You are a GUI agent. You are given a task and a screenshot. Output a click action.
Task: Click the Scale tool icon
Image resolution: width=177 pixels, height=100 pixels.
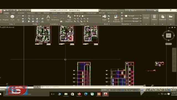coord(33,21)
